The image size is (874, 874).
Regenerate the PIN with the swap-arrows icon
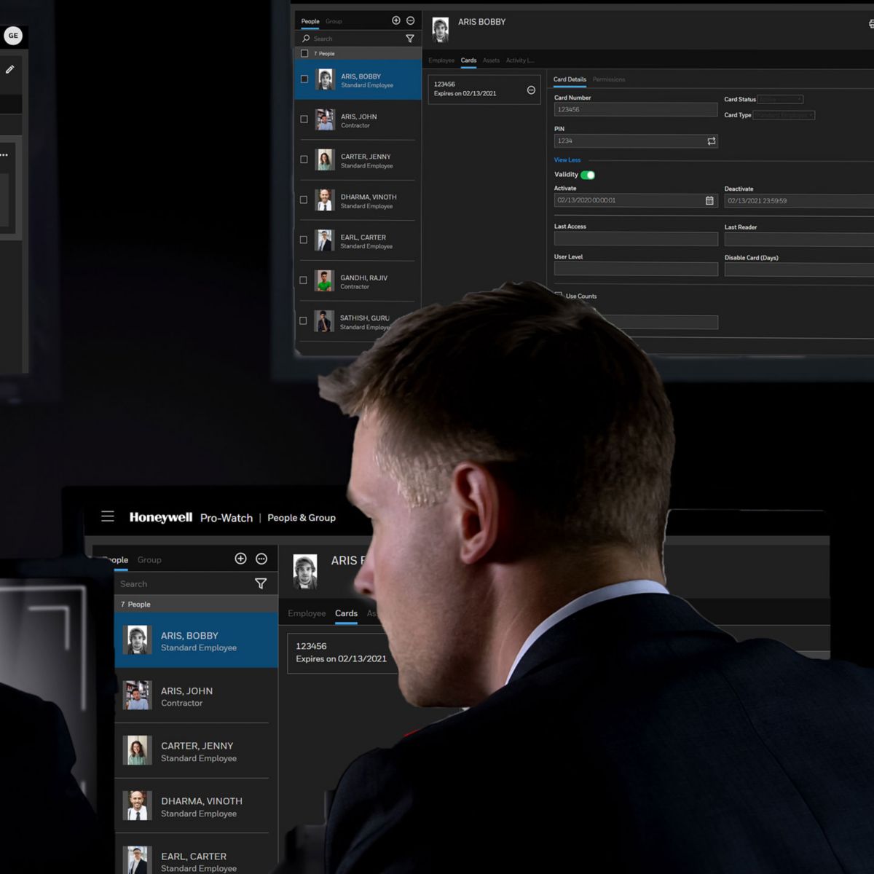(712, 141)
